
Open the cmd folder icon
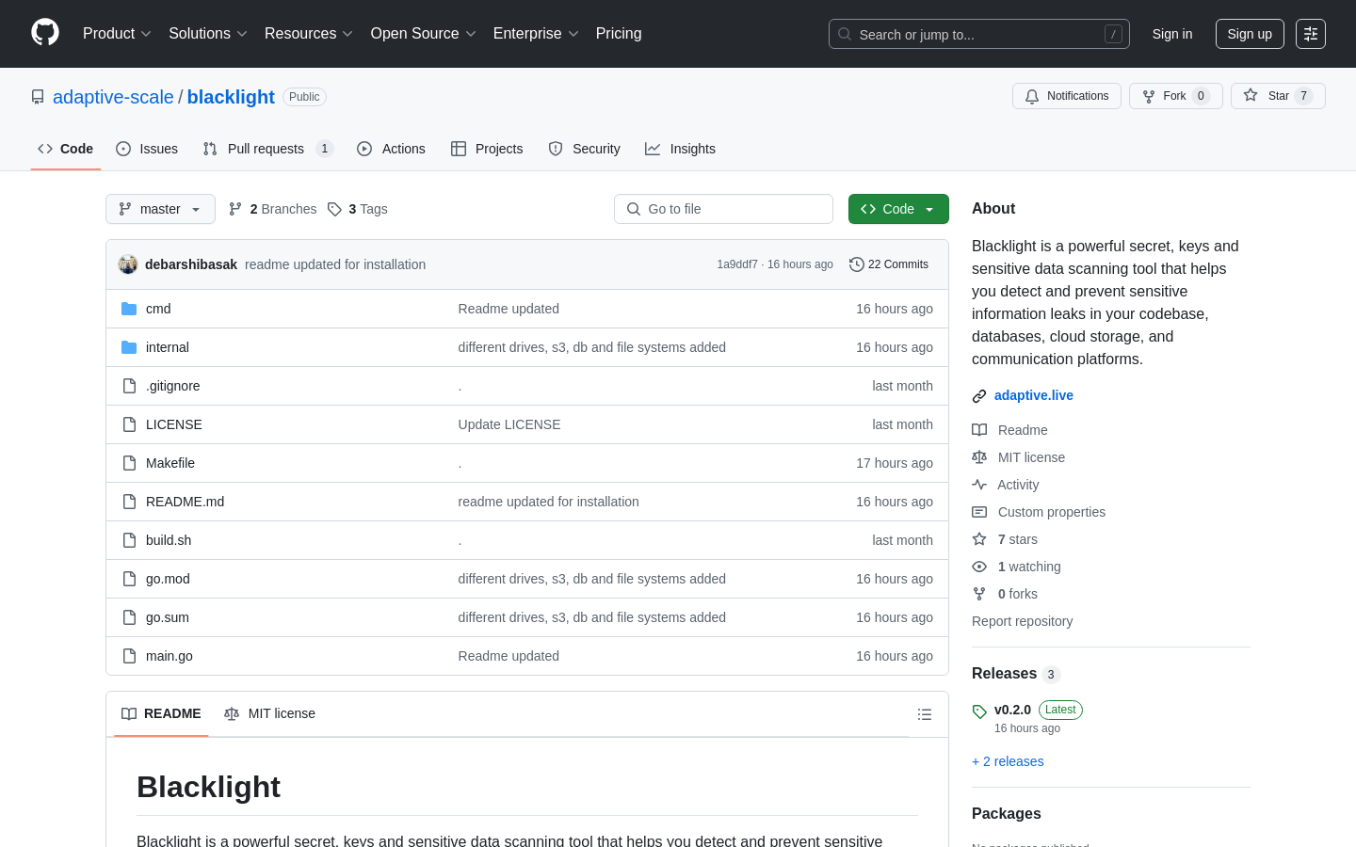(x=129, y=309)
